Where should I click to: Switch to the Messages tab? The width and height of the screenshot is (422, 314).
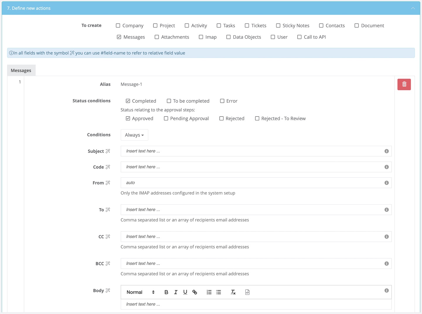click(x=21, y=70)
